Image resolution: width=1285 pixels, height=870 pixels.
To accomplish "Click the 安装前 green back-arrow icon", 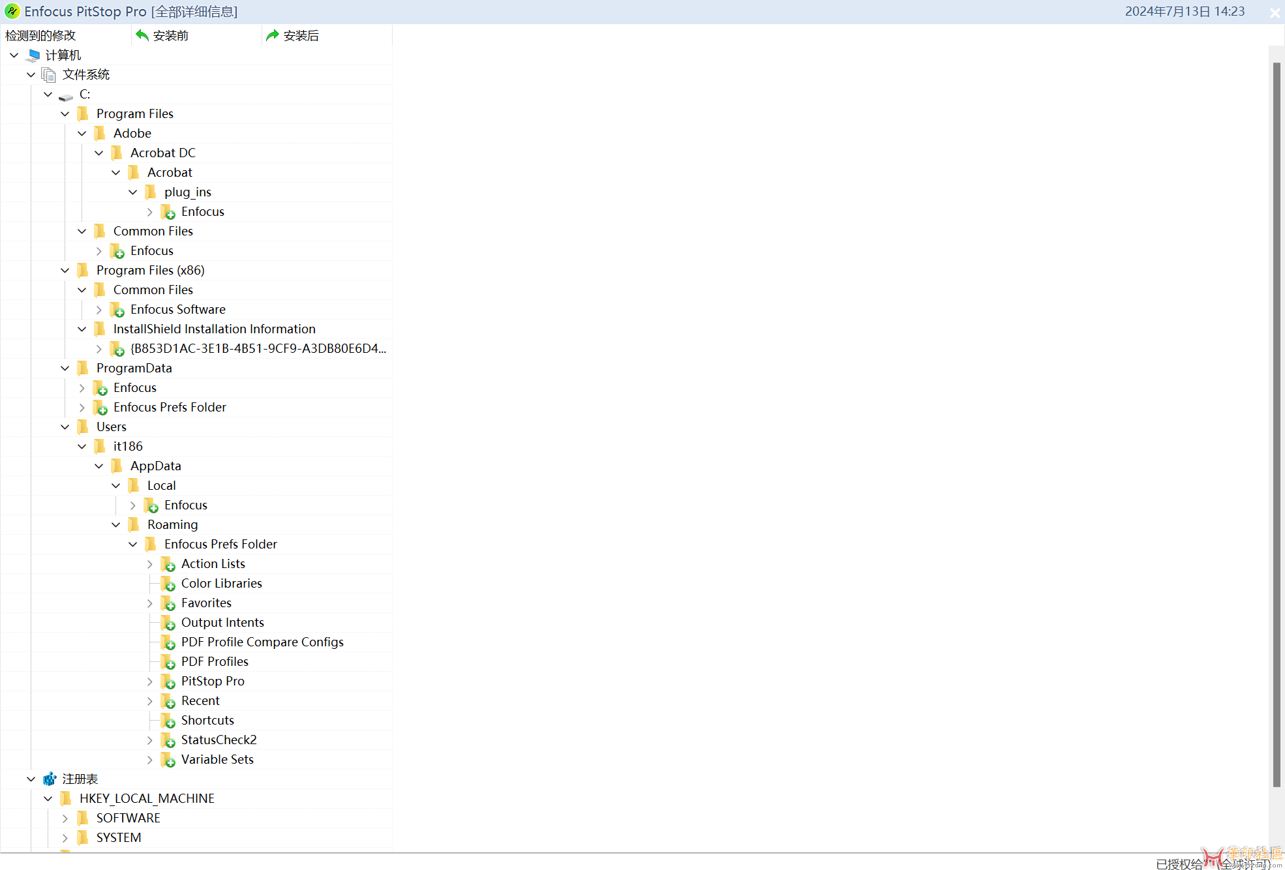I will click(x=142, y=35).
